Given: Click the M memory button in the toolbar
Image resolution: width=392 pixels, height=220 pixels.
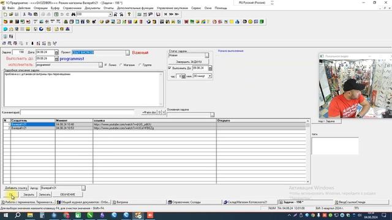Looking at the screenshot, I should (x=165, y=15).
